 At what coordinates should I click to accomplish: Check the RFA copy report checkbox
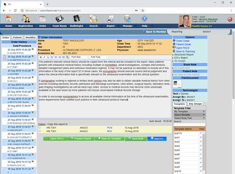coord(40,132)
